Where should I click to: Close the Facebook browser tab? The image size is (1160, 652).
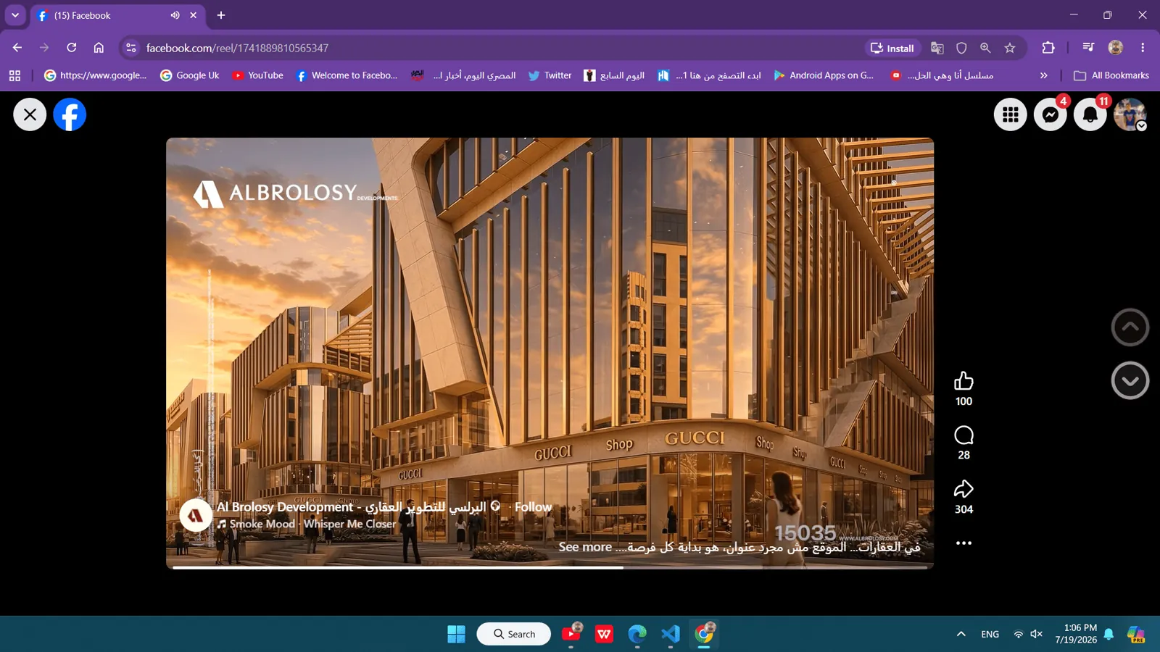(193, 15)
